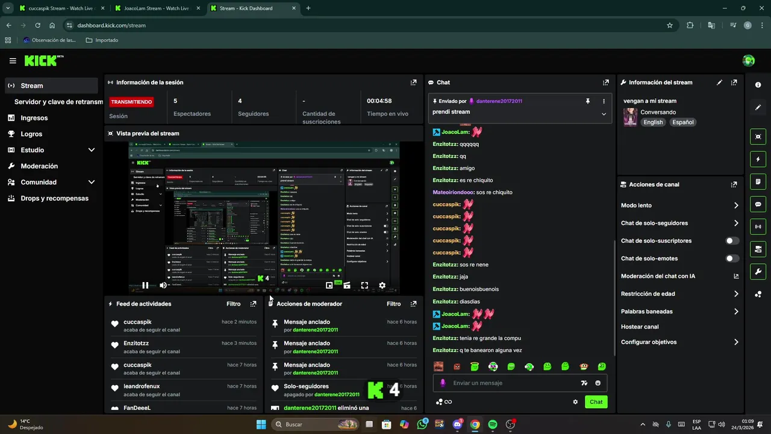This screenshot has width=771, height=434.
Task: Enter fullscreen on stream preview
Action: click(x=364, y=285)
